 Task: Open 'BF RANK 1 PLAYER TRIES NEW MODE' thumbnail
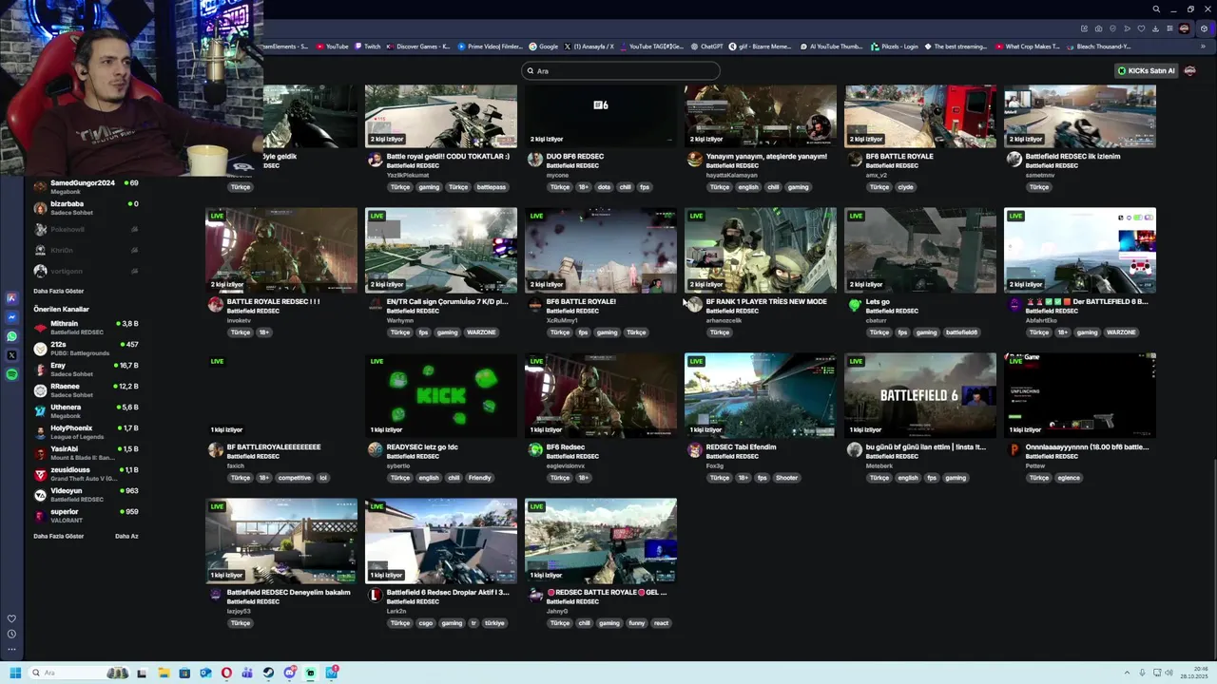tap(761, 250)
